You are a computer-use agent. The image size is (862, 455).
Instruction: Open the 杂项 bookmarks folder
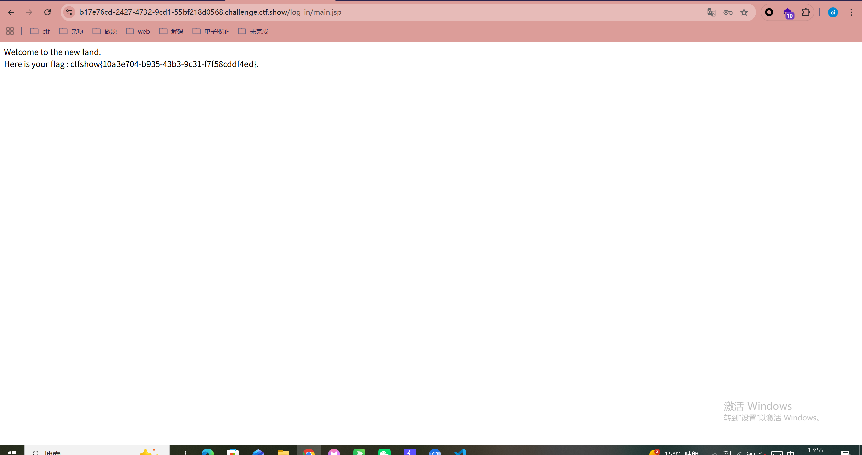[x=71, y=31]
